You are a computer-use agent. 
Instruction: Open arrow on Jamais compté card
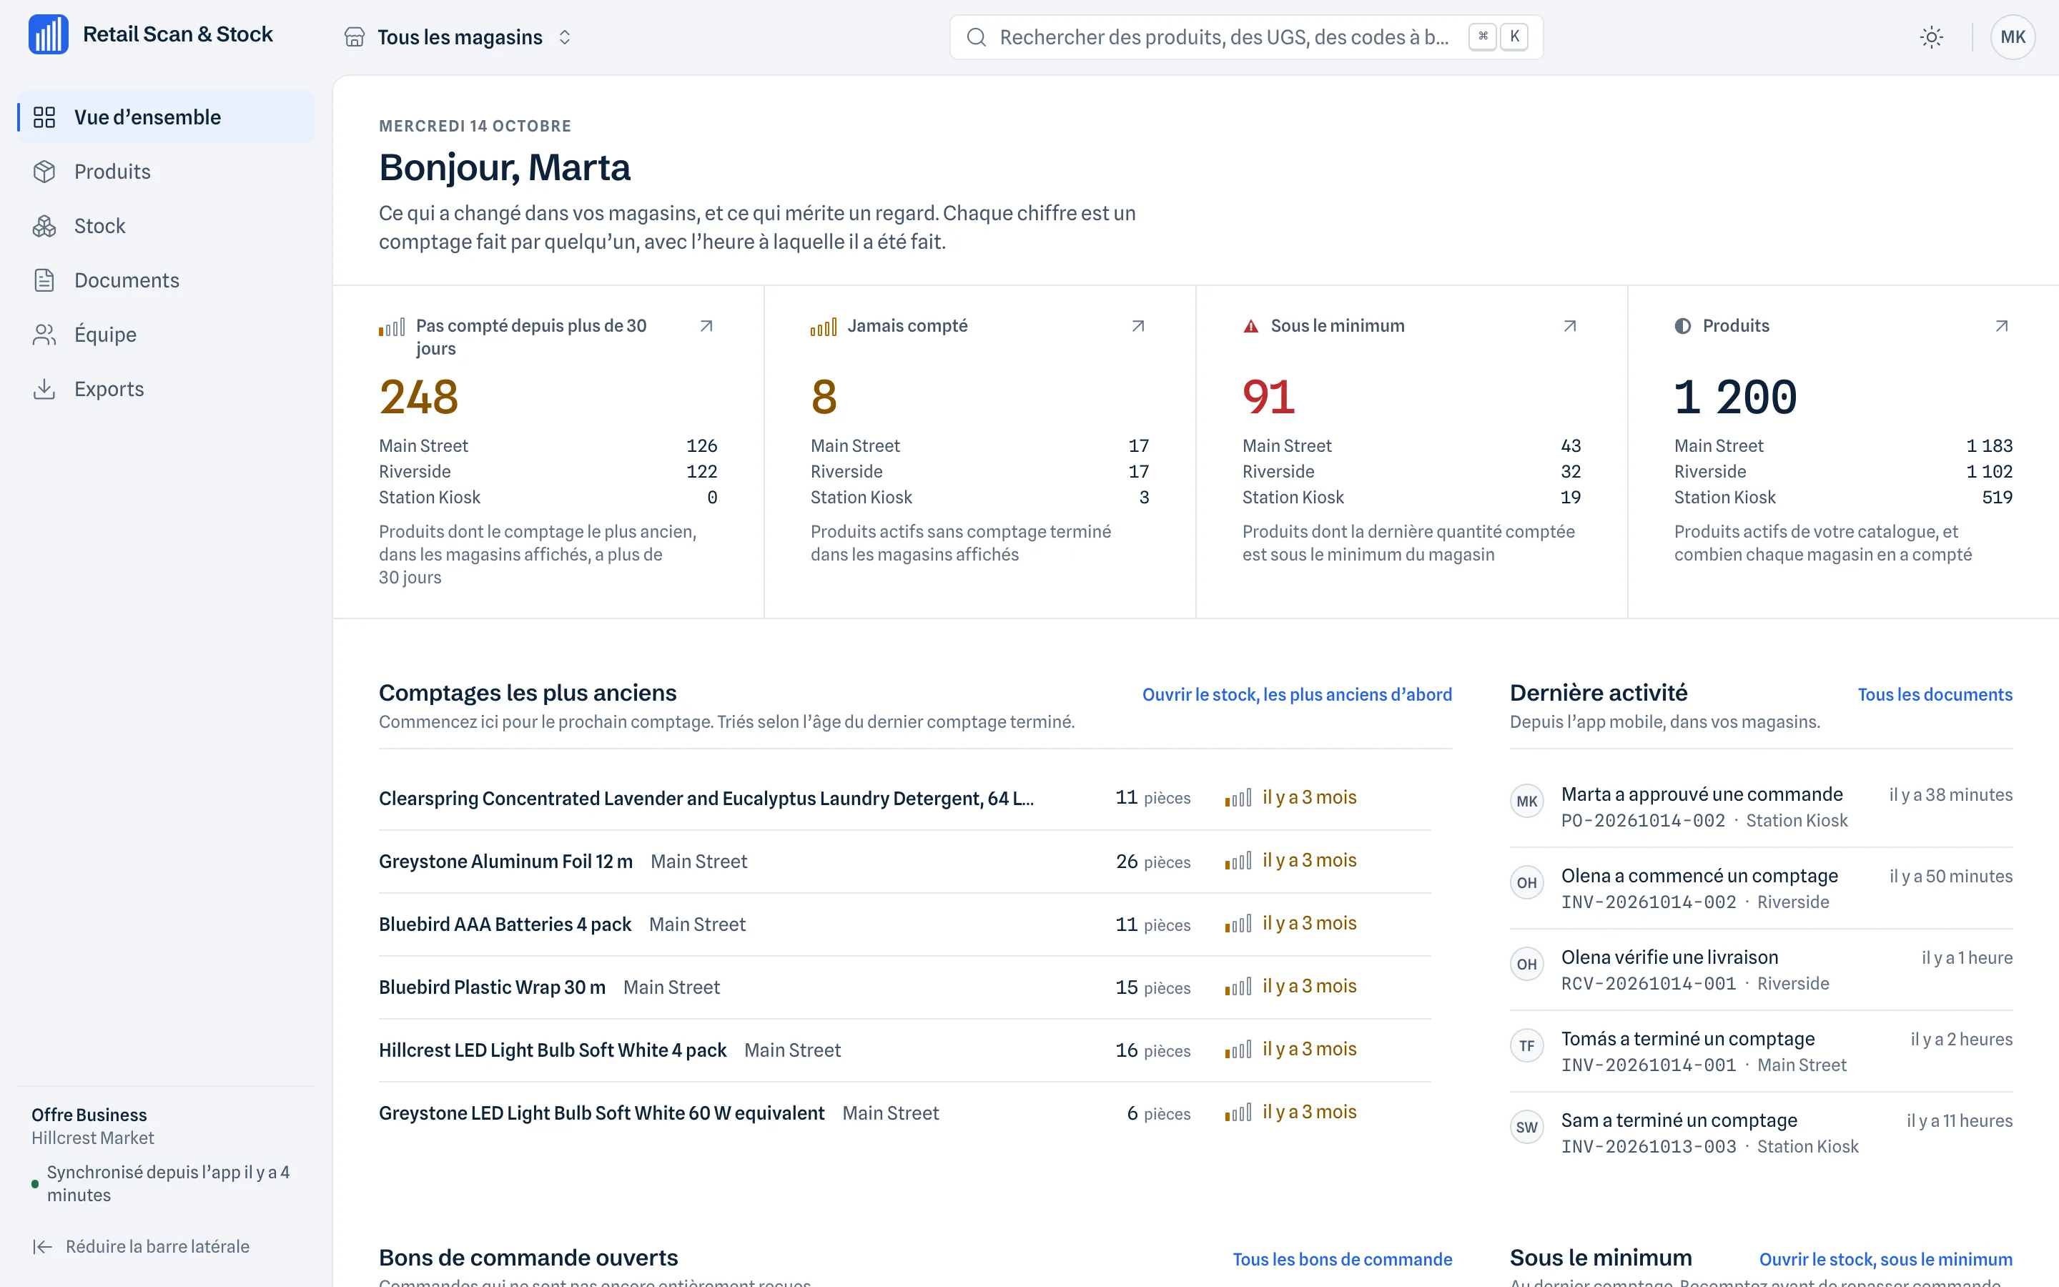(1137, 326)
